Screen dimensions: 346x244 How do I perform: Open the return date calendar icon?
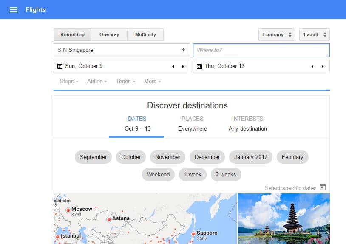[x=199, y=66]
